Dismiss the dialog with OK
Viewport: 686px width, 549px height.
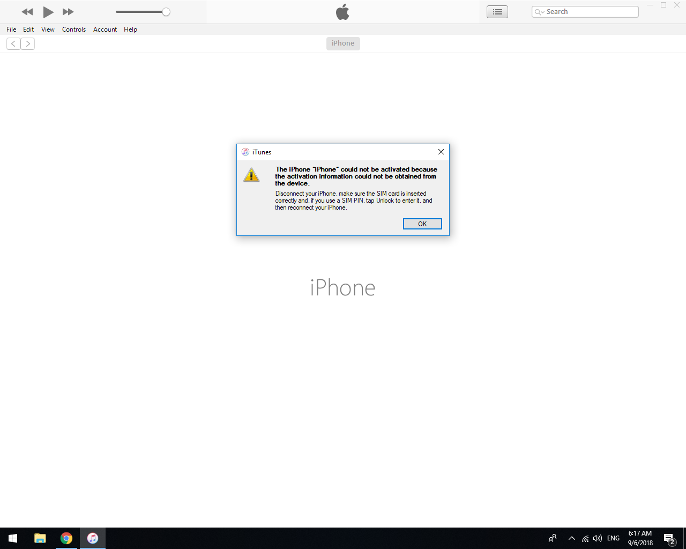pos(422,224)
